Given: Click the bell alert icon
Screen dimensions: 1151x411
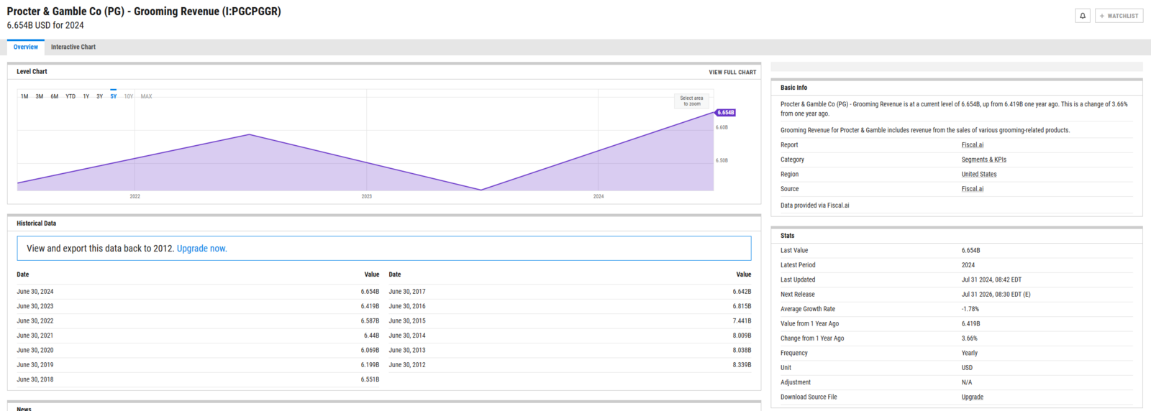Looking at the screenshot, I should [1083, 16].
